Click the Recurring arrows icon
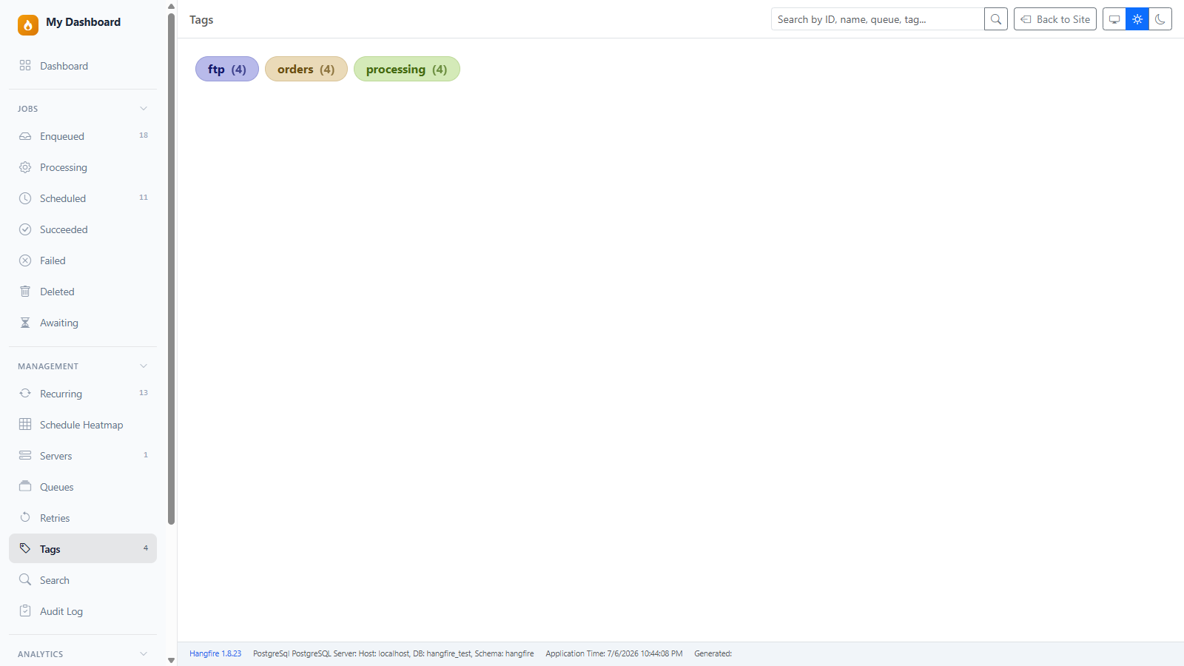The width and height of the screenshot is (1184, 666). [25, 393]
